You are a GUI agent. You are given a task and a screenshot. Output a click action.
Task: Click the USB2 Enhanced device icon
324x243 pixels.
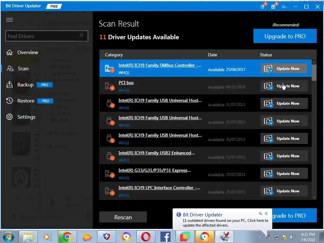[110, 156]
